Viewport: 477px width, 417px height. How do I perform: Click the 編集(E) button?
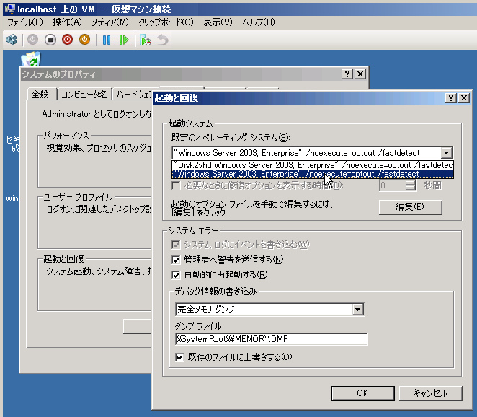pos(411,207)
